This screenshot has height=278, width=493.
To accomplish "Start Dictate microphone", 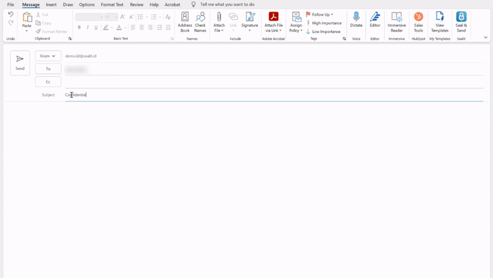I will (x=356, y=20).
